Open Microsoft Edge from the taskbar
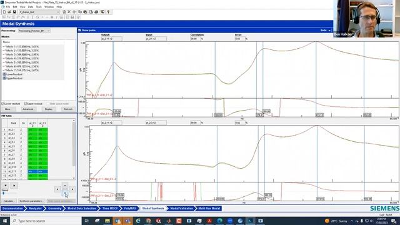The image size is (400, 225). pos(219,221)
